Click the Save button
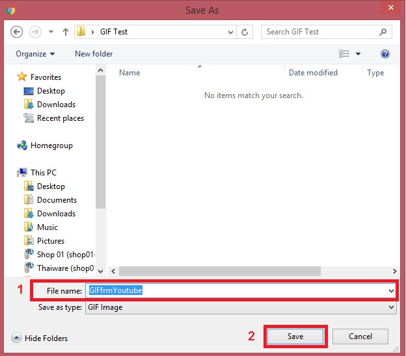 (295, 337)
